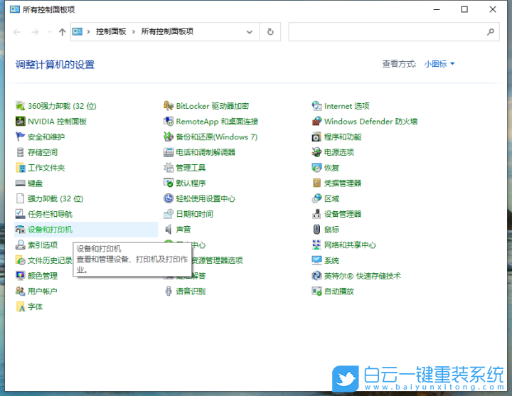
Task: Click the Internet 选项 icon
Action: coord(316,106)
